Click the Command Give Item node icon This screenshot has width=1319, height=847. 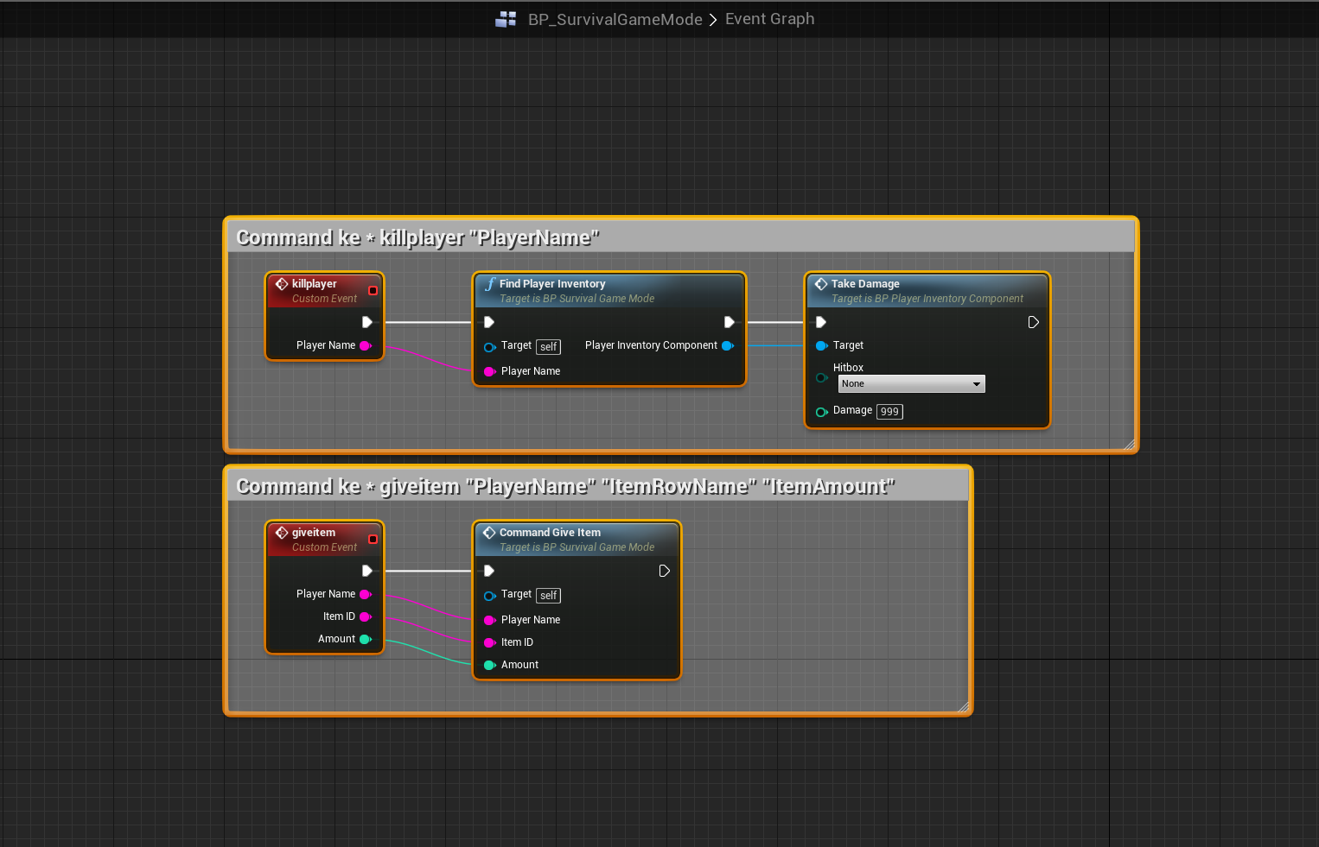[x=489, y=533]
